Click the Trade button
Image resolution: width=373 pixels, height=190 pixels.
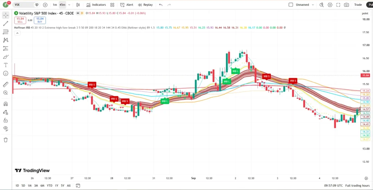(x=358, y=5)
